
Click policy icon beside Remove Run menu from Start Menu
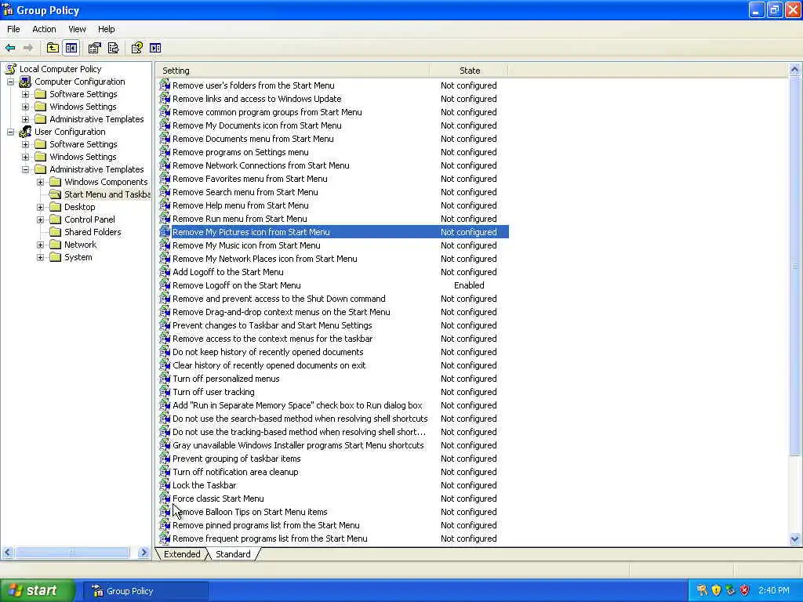pos(165,219)
